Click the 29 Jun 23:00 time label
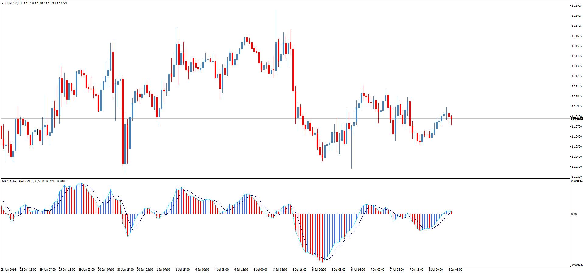Image resolution: width=583 pixels, height=273 pixels. click(x=86, y=270)
